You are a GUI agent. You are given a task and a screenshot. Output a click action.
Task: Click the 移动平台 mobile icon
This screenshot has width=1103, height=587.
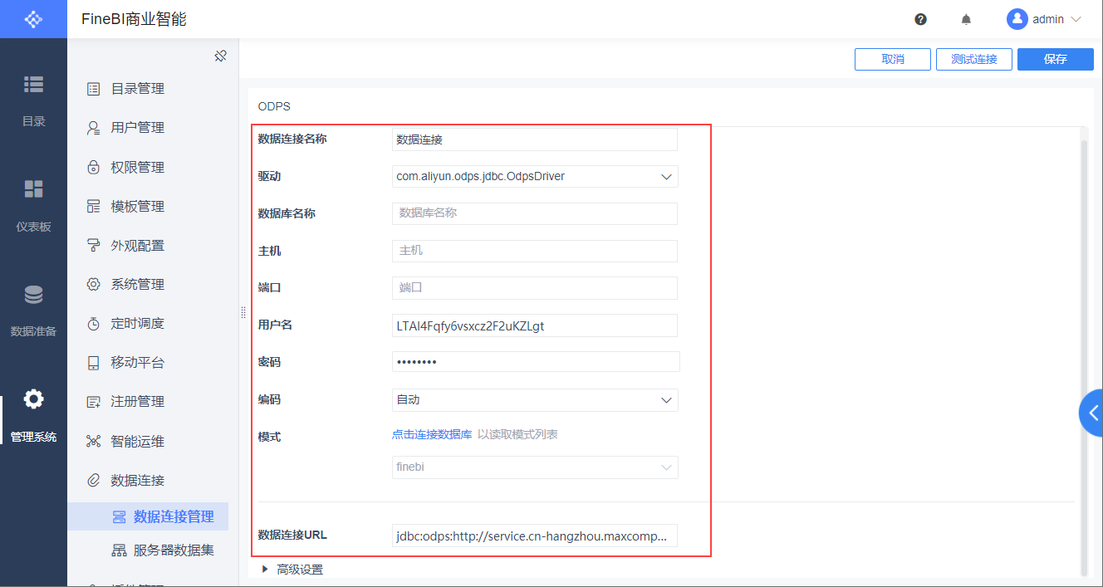coord(94,363)
